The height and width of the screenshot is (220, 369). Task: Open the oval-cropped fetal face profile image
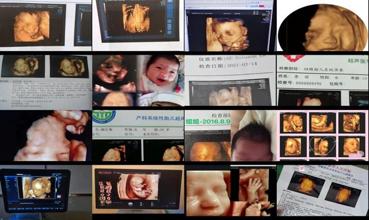[323, 27]
